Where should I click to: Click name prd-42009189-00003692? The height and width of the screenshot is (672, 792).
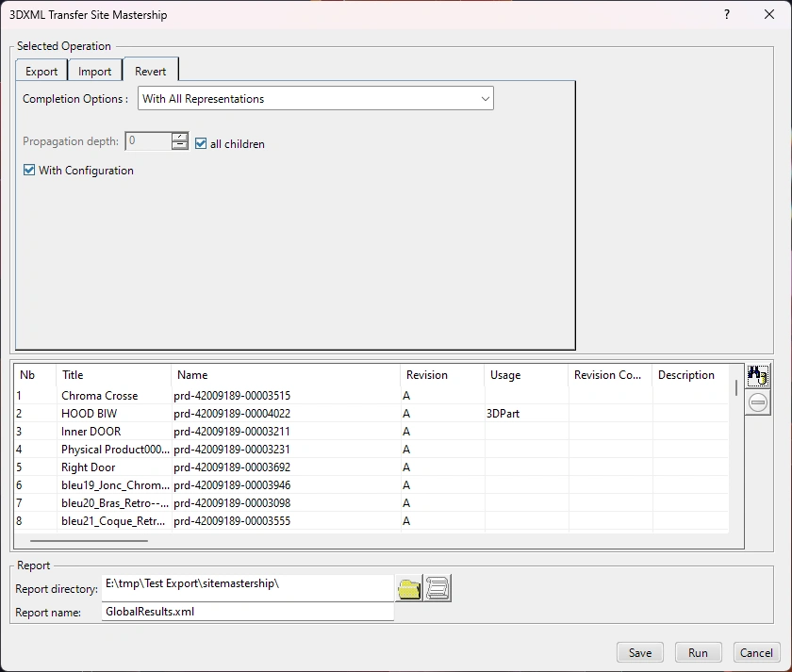pyautogui.click(x=232, y=467)
